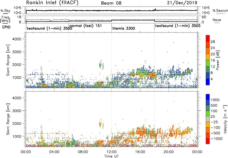
Task: Click the '08:00' time tick label
Action: pos(83,152)
